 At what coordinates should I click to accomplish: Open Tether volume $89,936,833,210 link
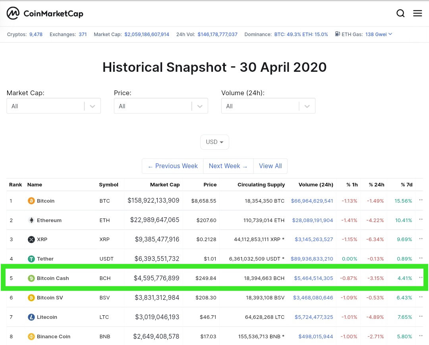tap(312, 259)
